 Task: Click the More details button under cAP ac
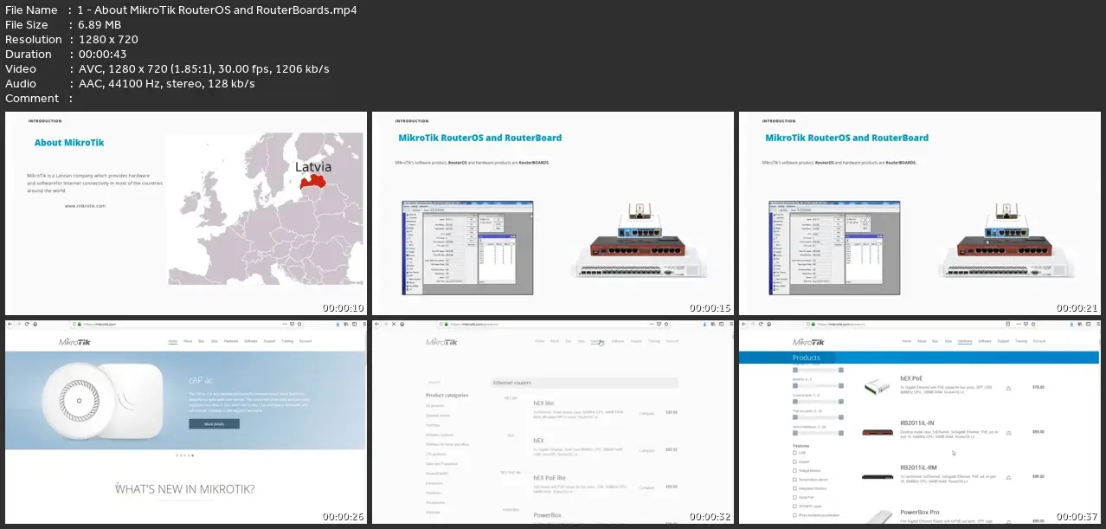tap(214, 424)
